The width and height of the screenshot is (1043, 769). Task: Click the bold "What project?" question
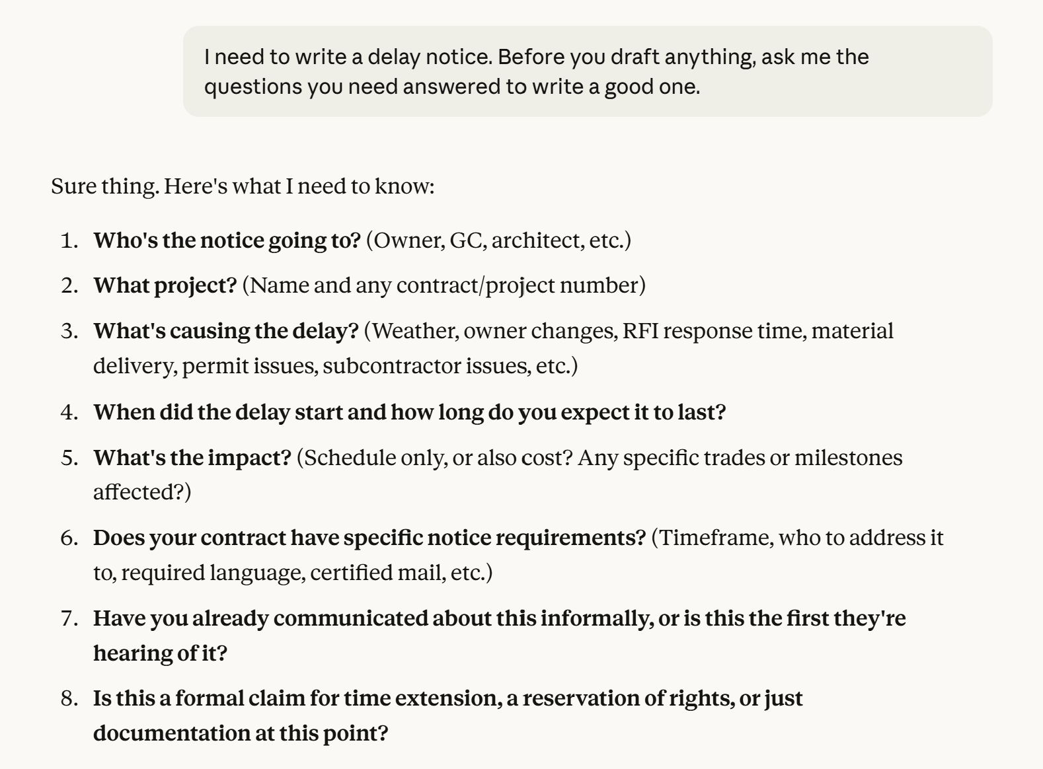pos(165,285)
